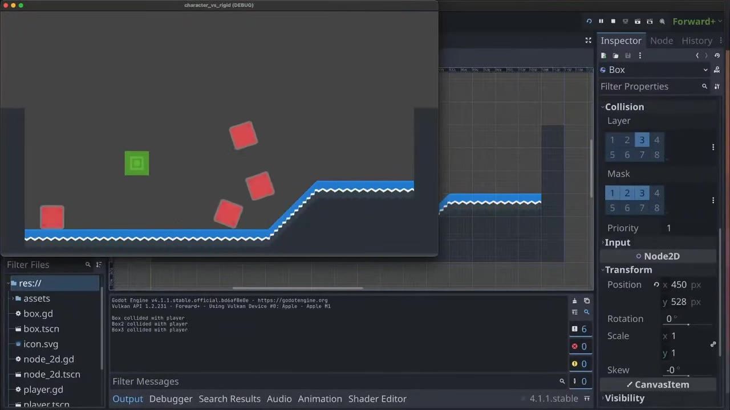The image size is (730, 410).
Task: Toggle the Scale ratio lock link
Action: (713, 345)
